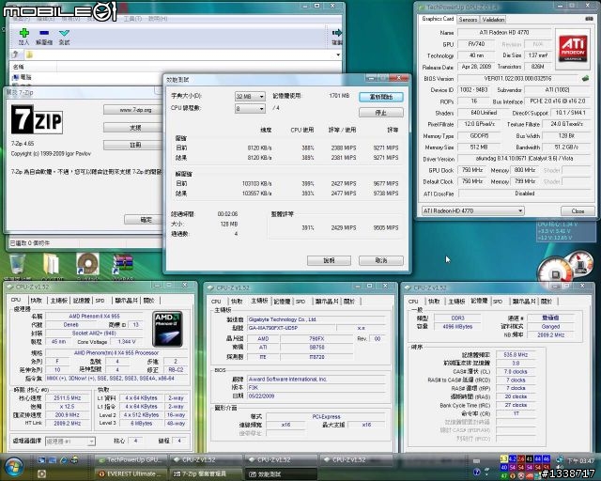Viewport: 601px width, 481px height.
Task: Click the folder icon on the desktop
Action: click(51, 265)
